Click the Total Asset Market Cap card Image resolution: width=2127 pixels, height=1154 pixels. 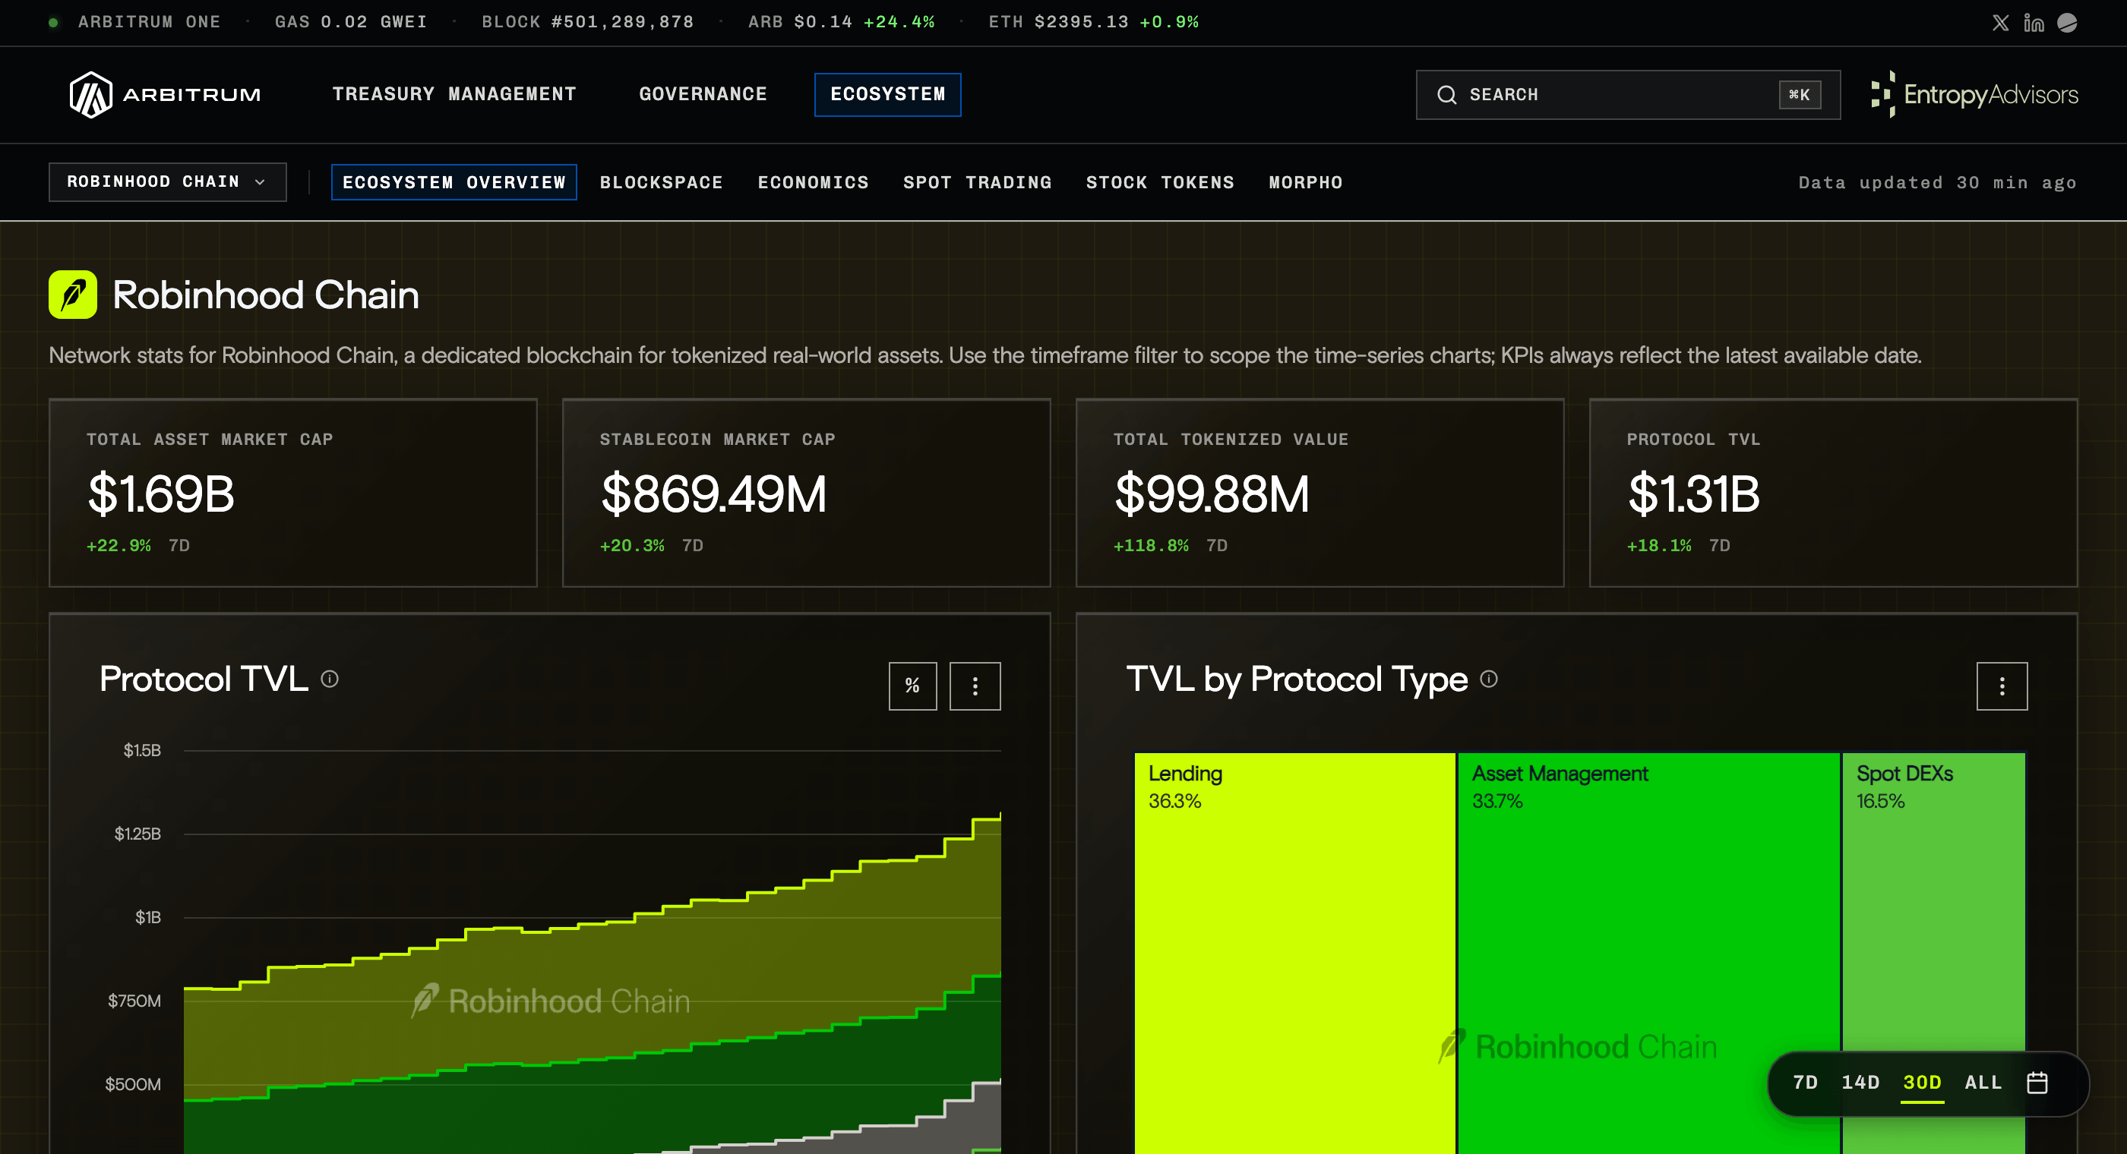[293, 493]
